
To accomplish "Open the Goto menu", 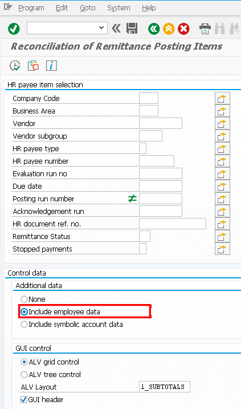I will click(x=88, y=8).
